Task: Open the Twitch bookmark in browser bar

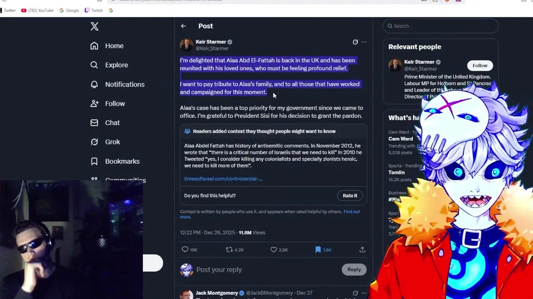Action: pos(94,10)
